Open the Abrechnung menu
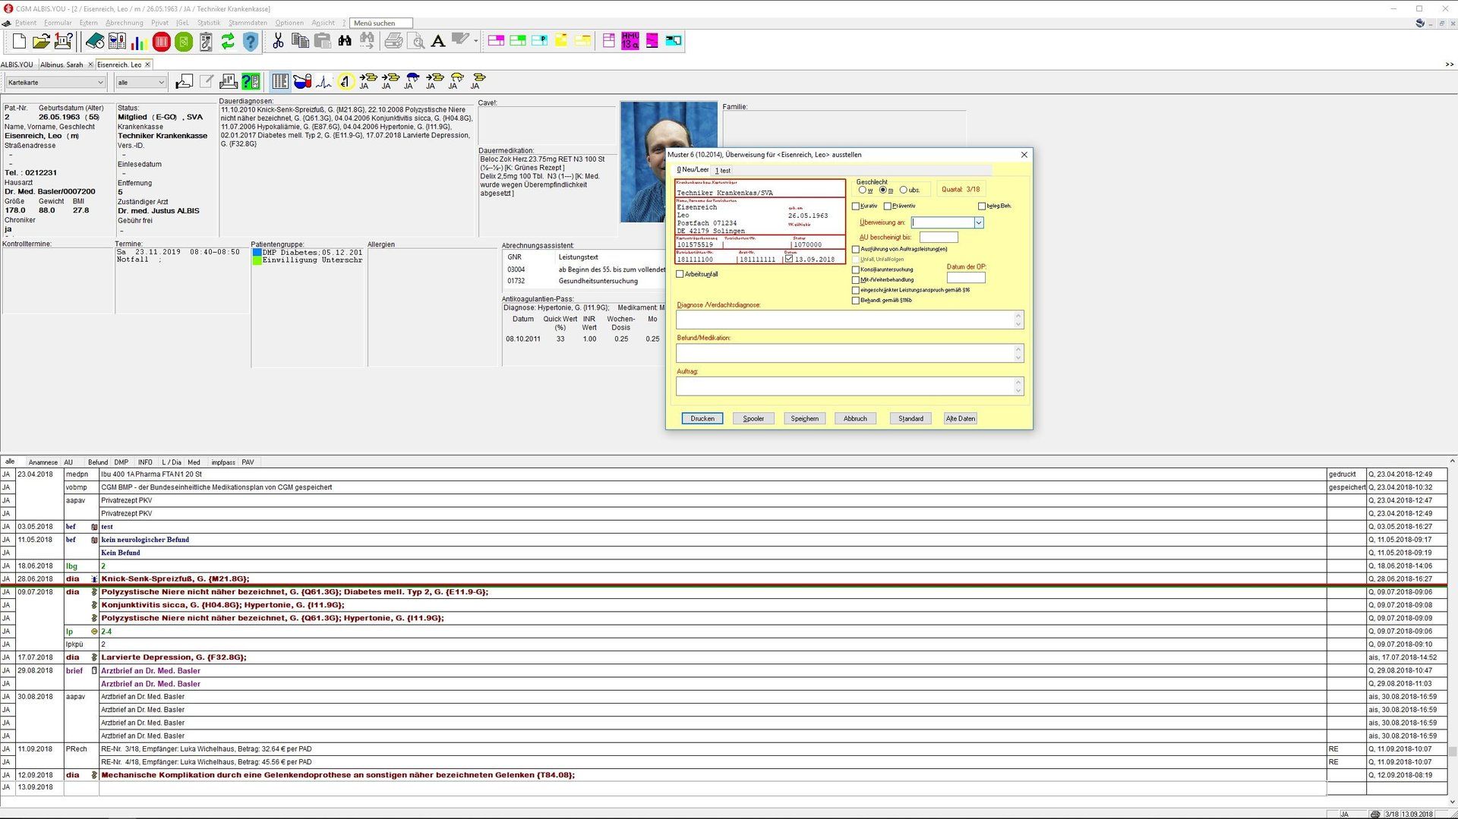Viewport: 1458px width, 819px height. click(x=125, y=22)
